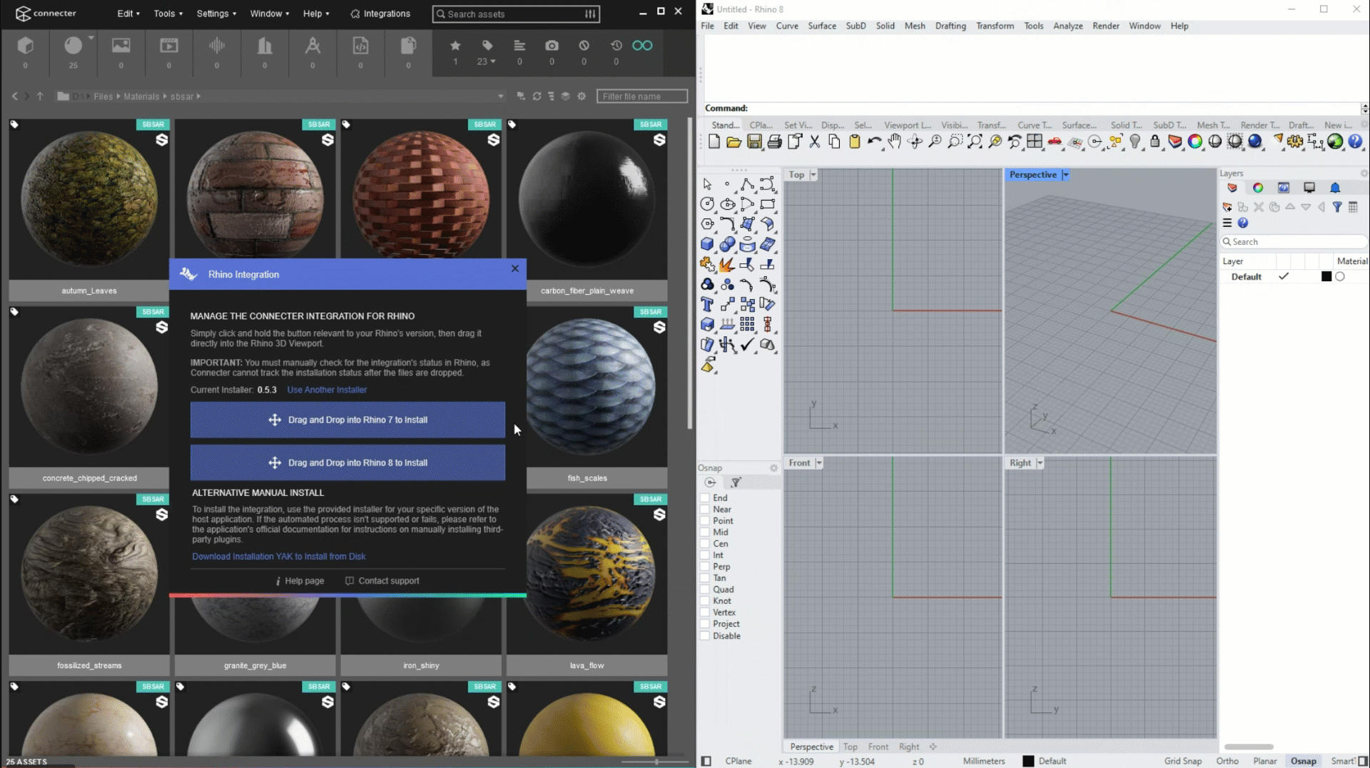Open the Top viewport dropdown arrow
This screenshot has height=768, width=1370.
813,175
